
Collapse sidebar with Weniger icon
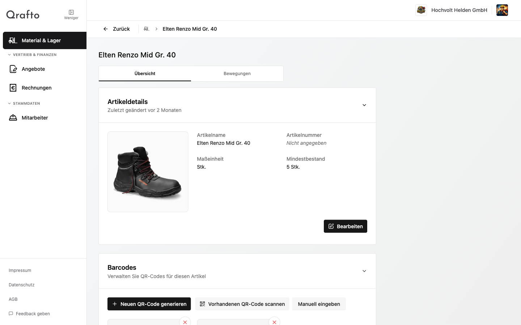pos(71,14)
